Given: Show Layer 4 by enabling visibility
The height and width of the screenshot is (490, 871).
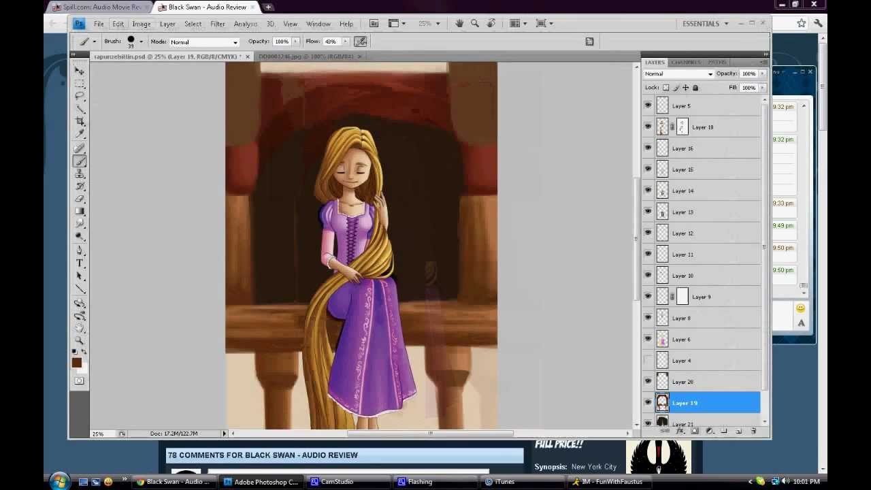Looking at the screenshot, I should (648, 360).
